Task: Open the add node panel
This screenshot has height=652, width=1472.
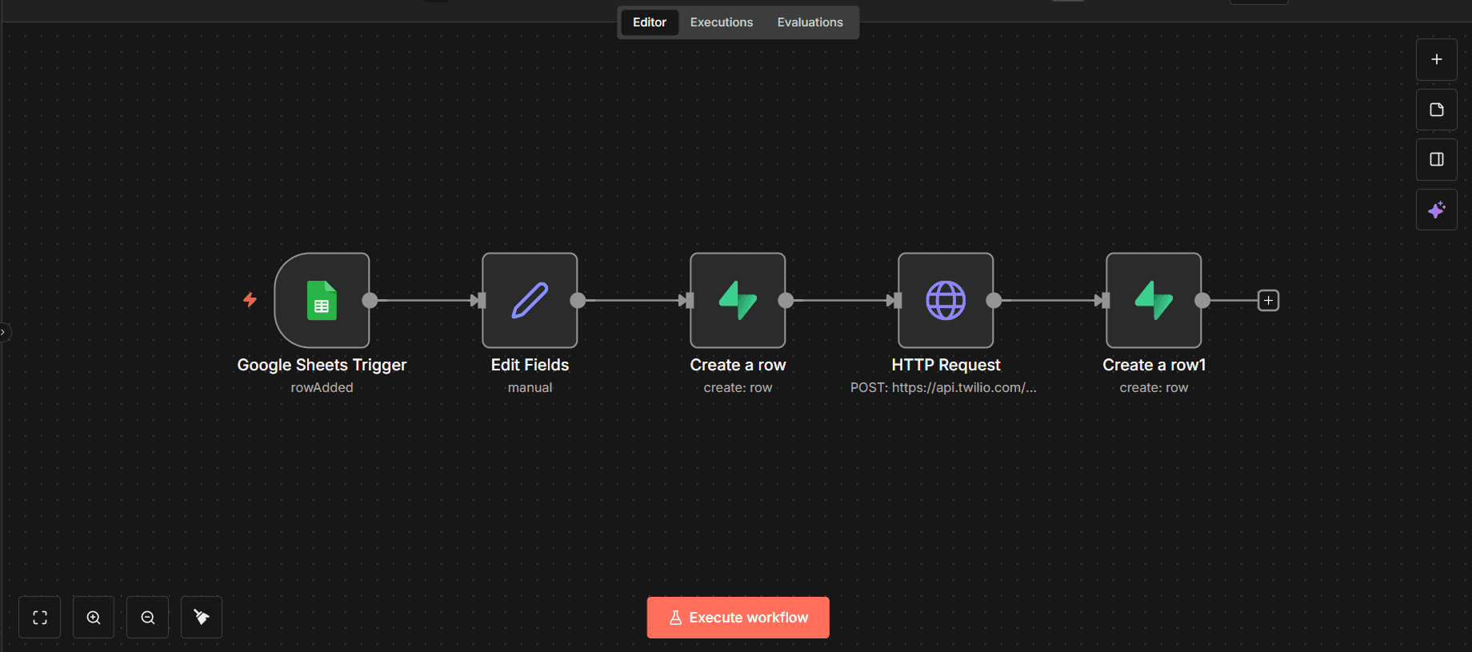Action: 1437,59
